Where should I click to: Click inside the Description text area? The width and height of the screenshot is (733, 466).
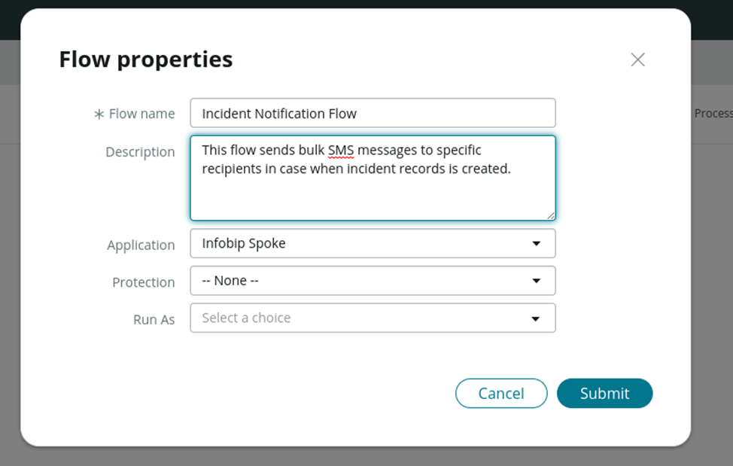pyautogui.click(x=373, y=196)
